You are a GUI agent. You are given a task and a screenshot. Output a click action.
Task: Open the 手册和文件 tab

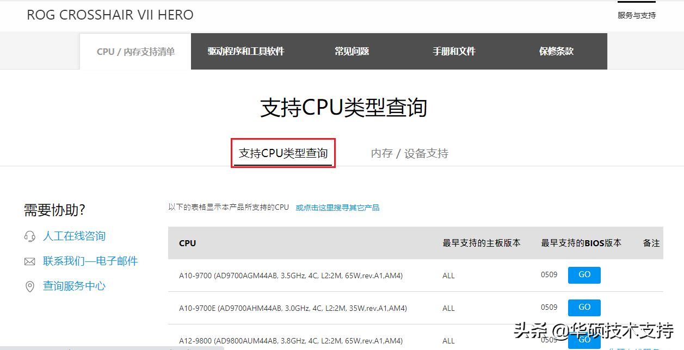coord(454,52)
